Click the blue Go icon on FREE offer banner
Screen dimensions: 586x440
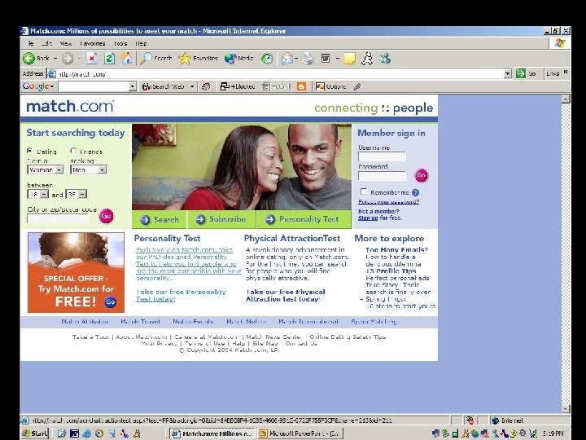coord(110,302)
